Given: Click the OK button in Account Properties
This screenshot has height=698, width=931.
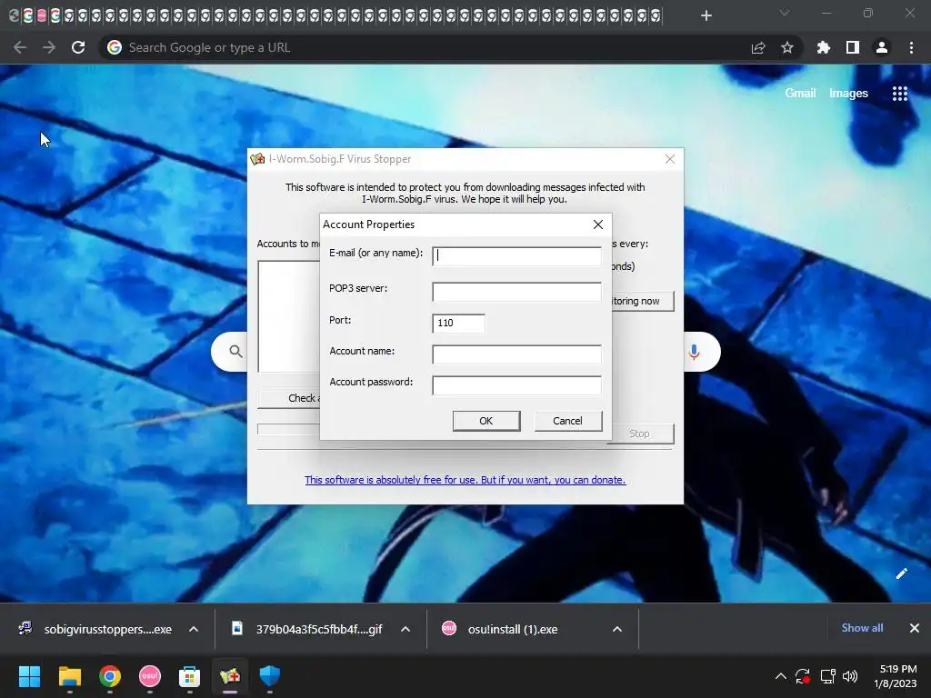Looking at the screenshot, I should pos(486,421).
